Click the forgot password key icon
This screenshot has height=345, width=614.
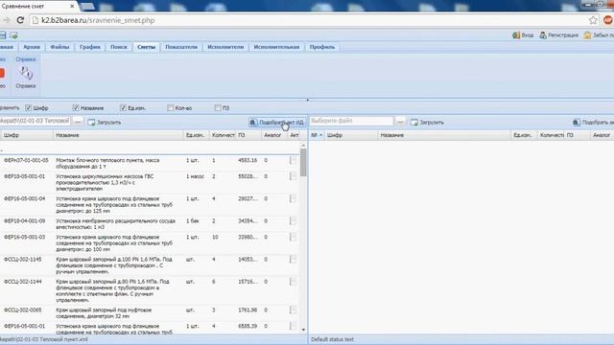pyautogui.click(x=587, y=35)
